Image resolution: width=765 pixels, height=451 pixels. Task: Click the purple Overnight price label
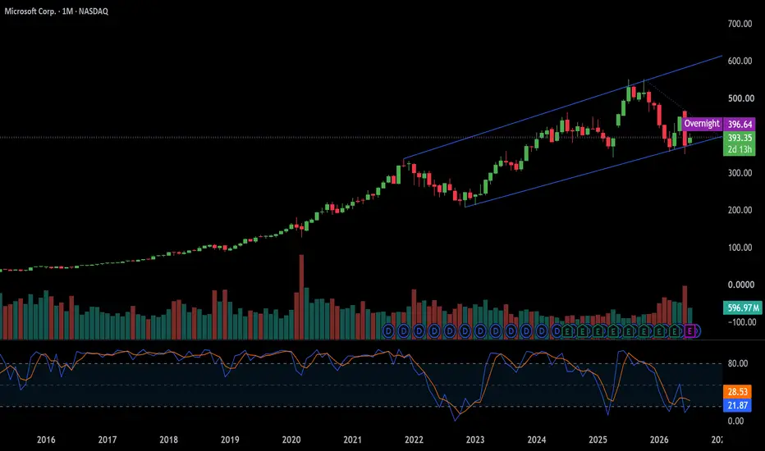(702, 124)
